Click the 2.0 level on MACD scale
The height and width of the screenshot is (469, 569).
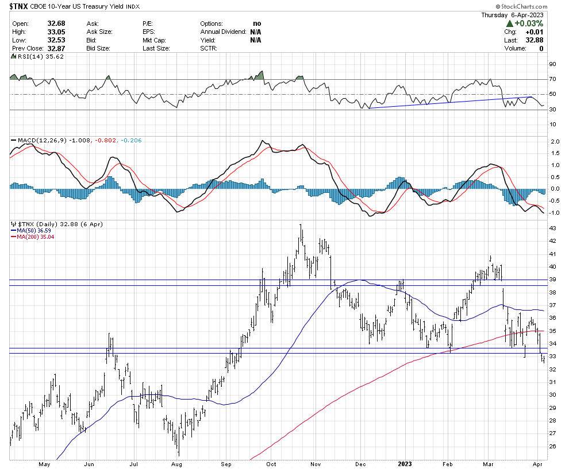(555, 141)
